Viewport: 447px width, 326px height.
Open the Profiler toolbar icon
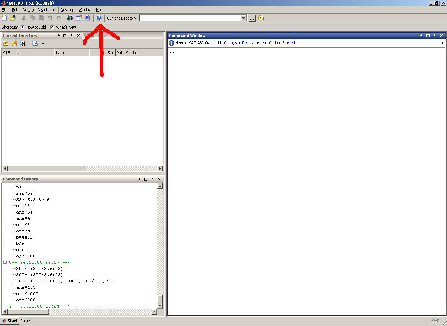pyautogui.click(x=87, y=18)
